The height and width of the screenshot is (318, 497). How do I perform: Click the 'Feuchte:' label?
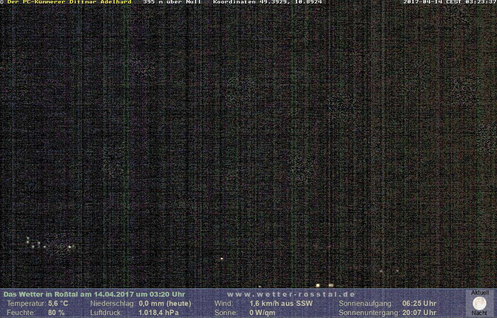click(21, 313)
